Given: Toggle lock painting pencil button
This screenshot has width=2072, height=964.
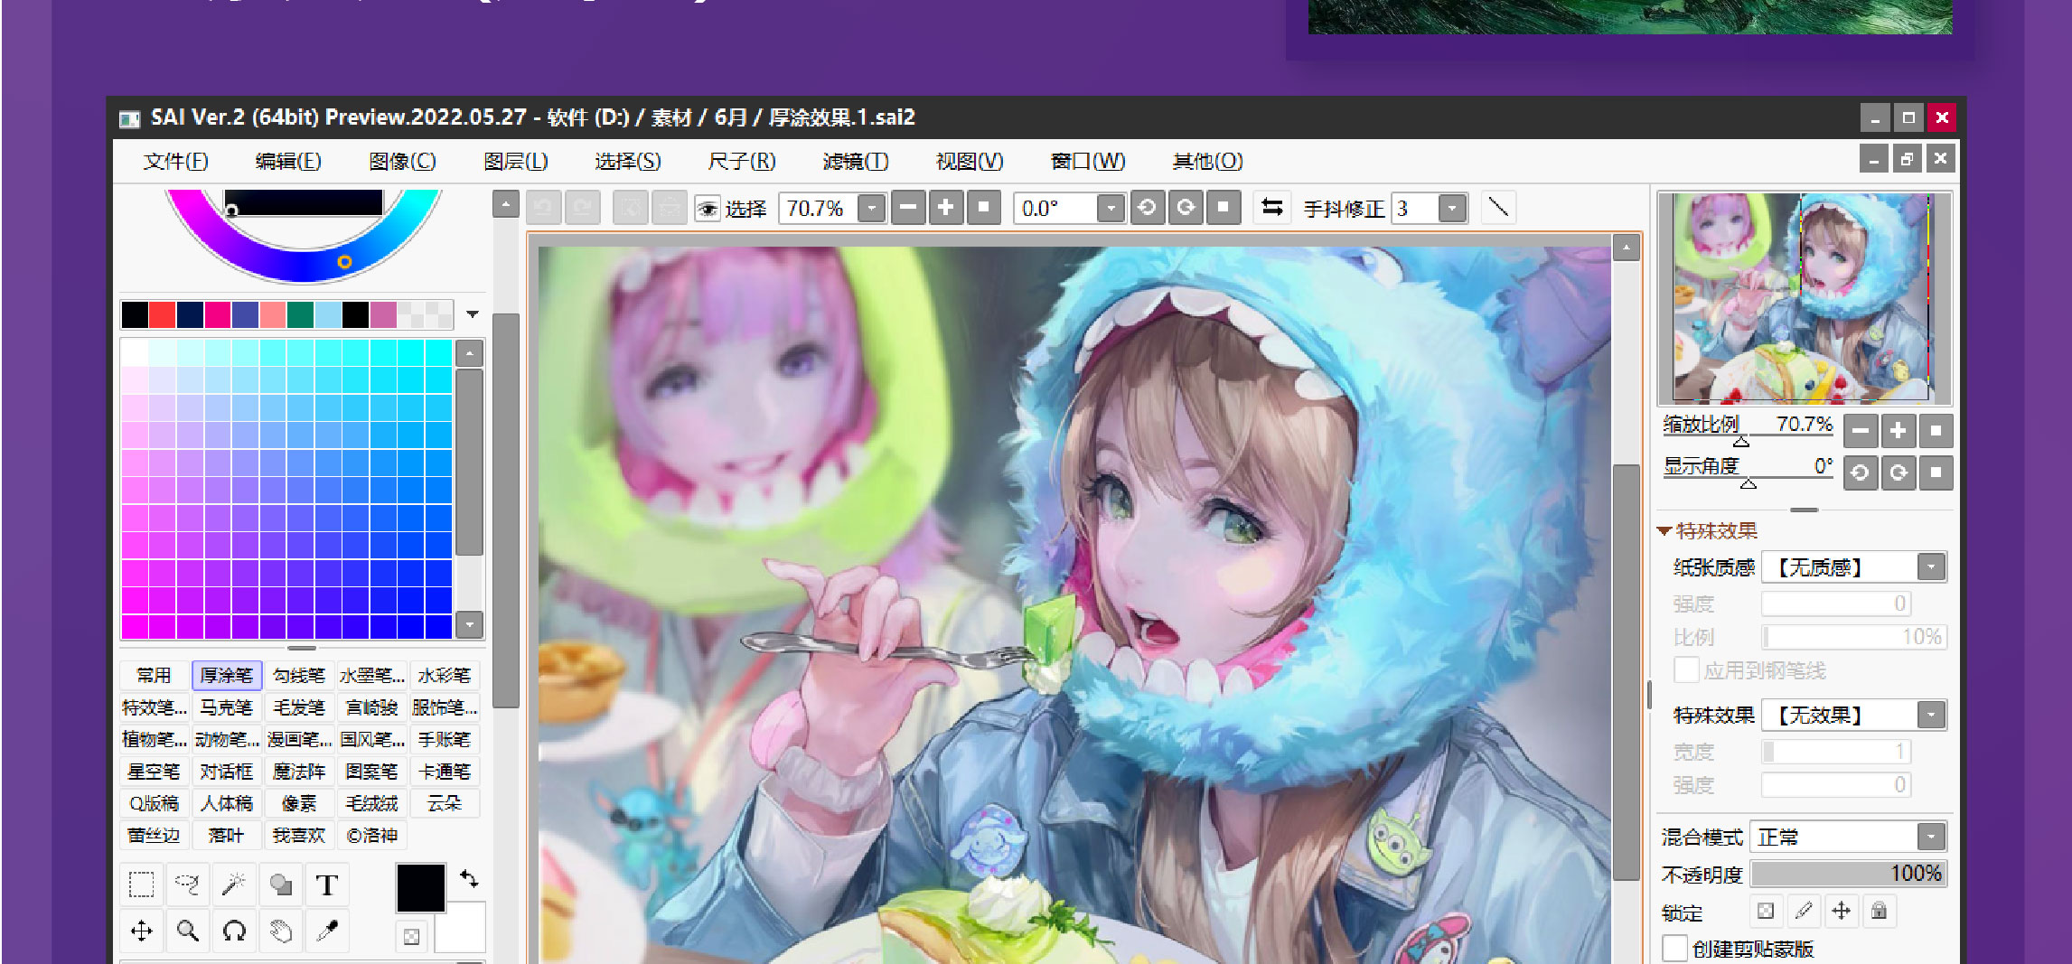Looking at the screenshot, I should 1804,911.
